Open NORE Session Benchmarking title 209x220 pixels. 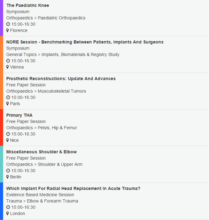click(x=85, y=42)
